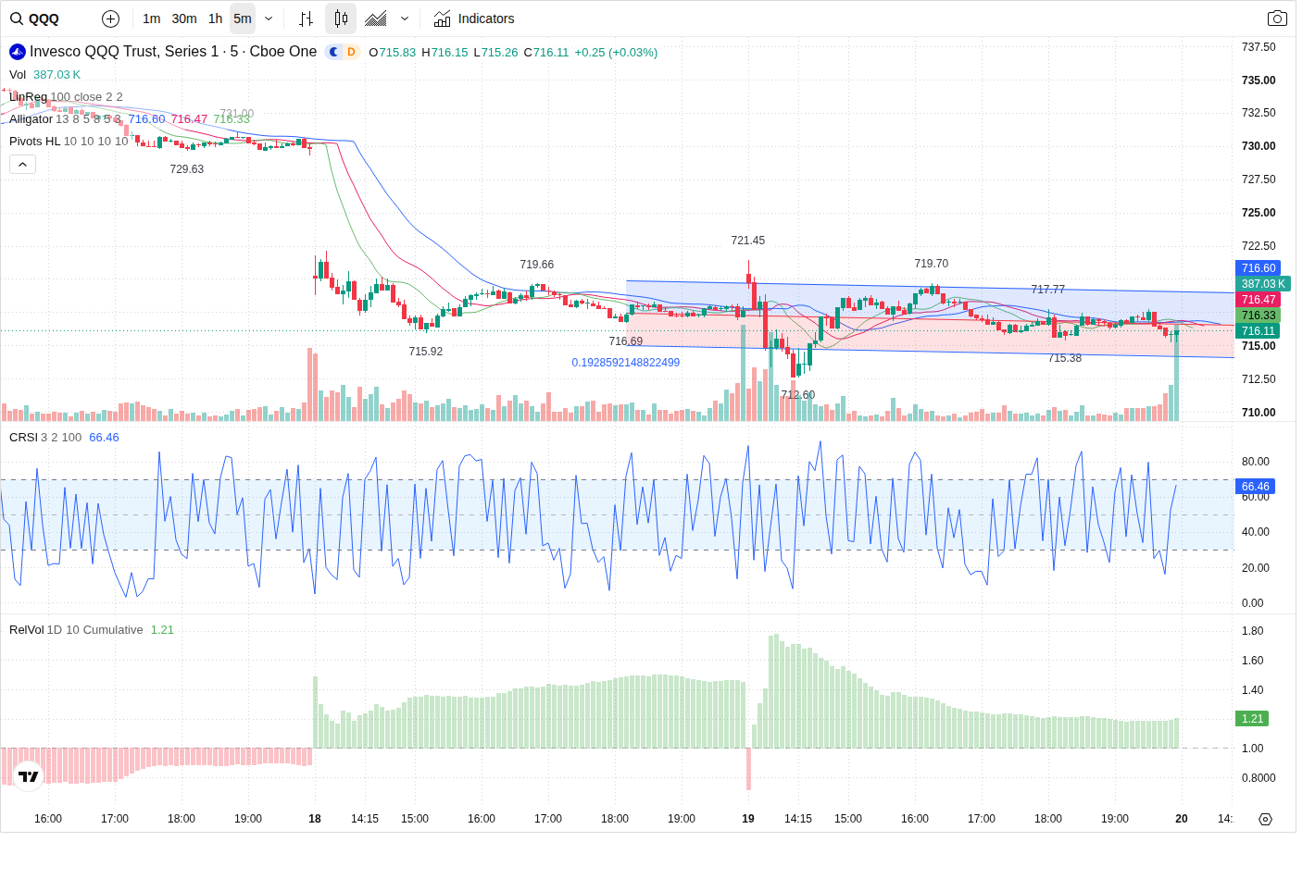Viewport: 1315px width, 879px height.
Task: Click the 387.03 K volume axis label
Action: pyautogui.click(x=1263, y=284)
